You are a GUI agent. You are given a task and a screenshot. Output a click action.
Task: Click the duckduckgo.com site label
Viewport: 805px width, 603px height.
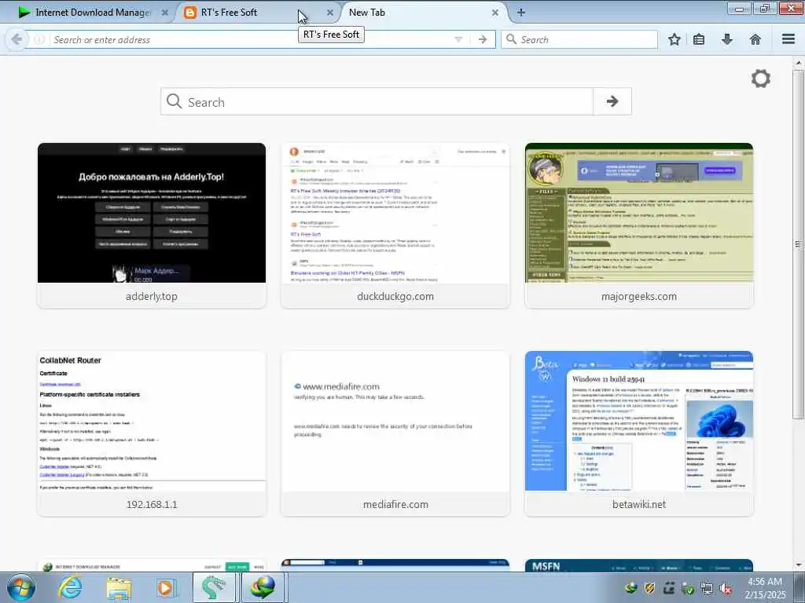[395, 296]
